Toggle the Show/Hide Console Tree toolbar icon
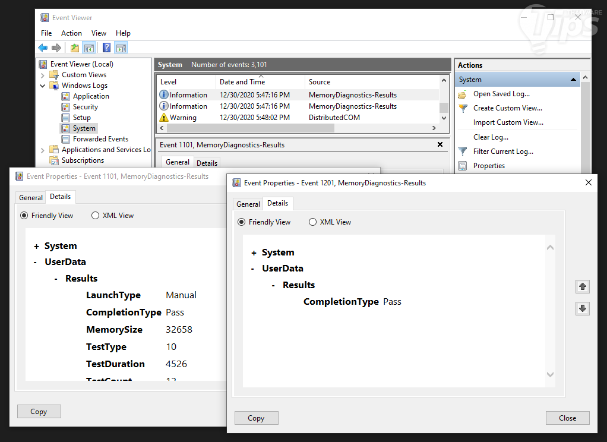 [89, 48]
